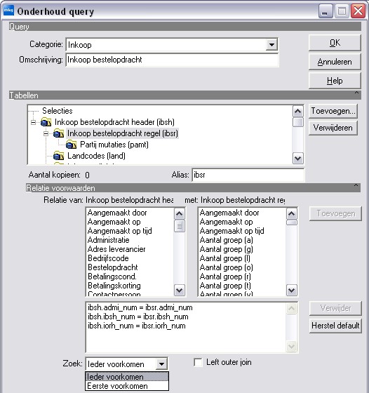
Task: Click the Toevoegen... button beside the tables tree
Action: click(333, 111)
